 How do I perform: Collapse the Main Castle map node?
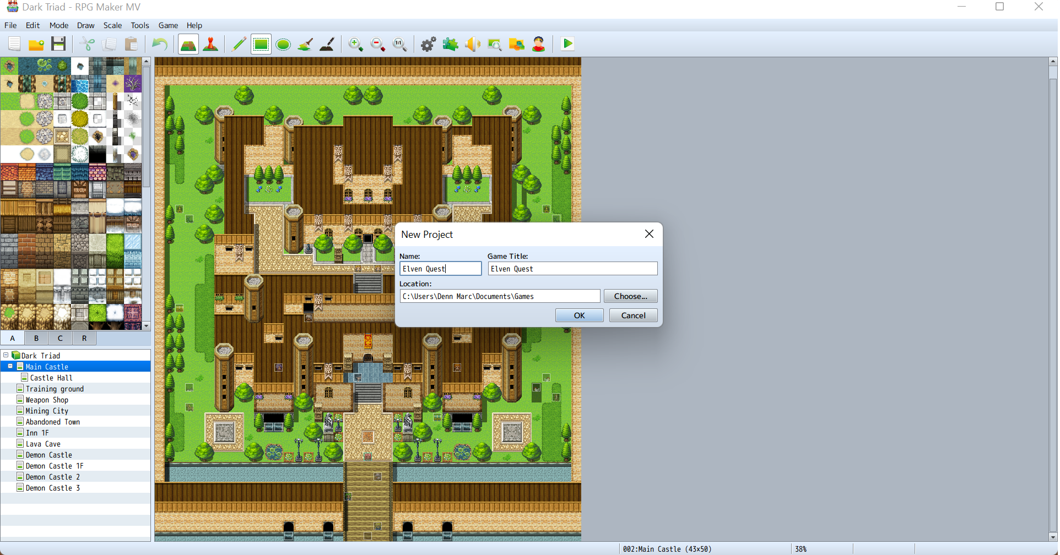click(10, 366)
